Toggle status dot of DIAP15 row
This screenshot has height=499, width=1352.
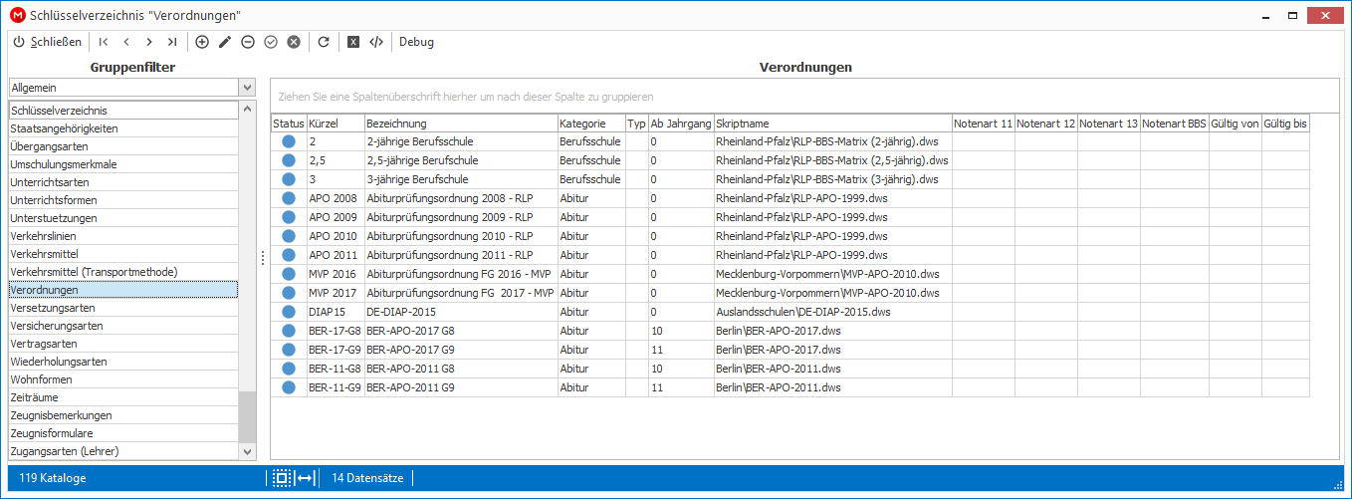click(x=289, y=312)
